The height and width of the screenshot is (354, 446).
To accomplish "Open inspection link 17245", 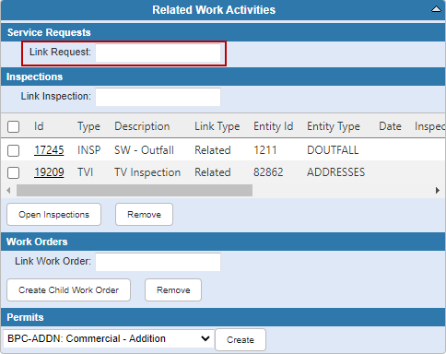I will coord(49,150).
